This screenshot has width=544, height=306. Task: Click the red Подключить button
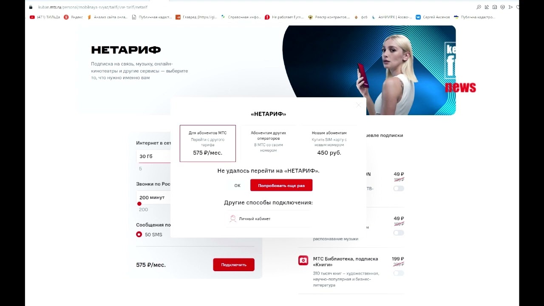(234, 265)
